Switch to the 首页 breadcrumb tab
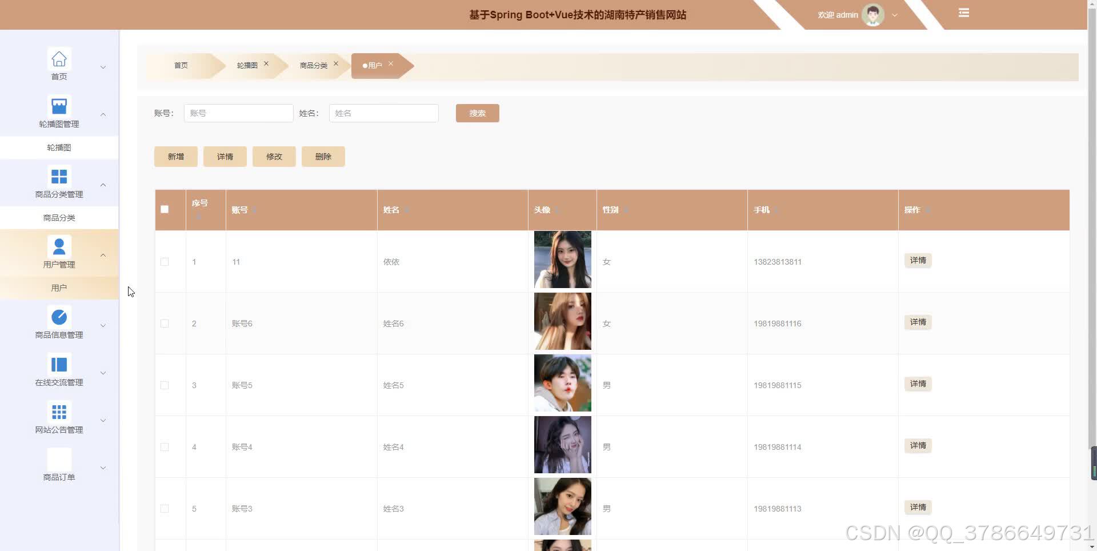 coord(181,66)
